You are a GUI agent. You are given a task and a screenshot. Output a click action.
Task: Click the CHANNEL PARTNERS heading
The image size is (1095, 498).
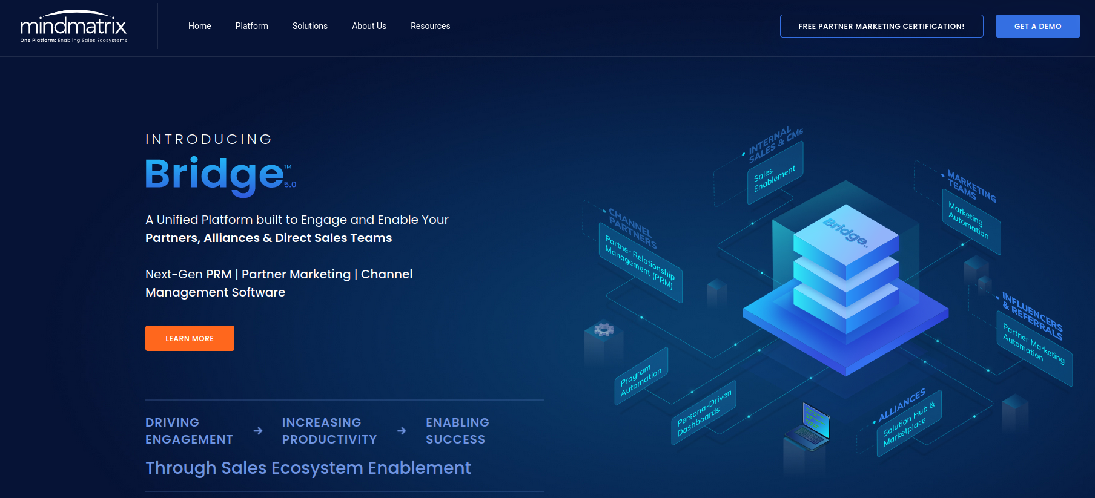(x=632, y=229)
